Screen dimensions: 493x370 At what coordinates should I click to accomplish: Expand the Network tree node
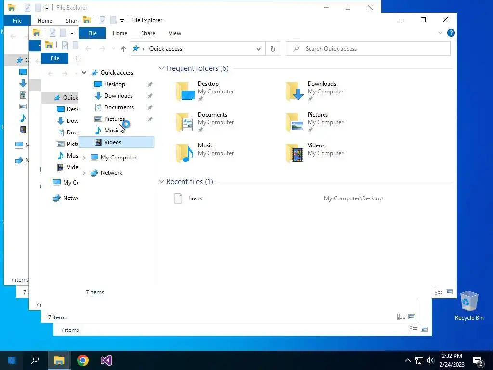[84, 173]
